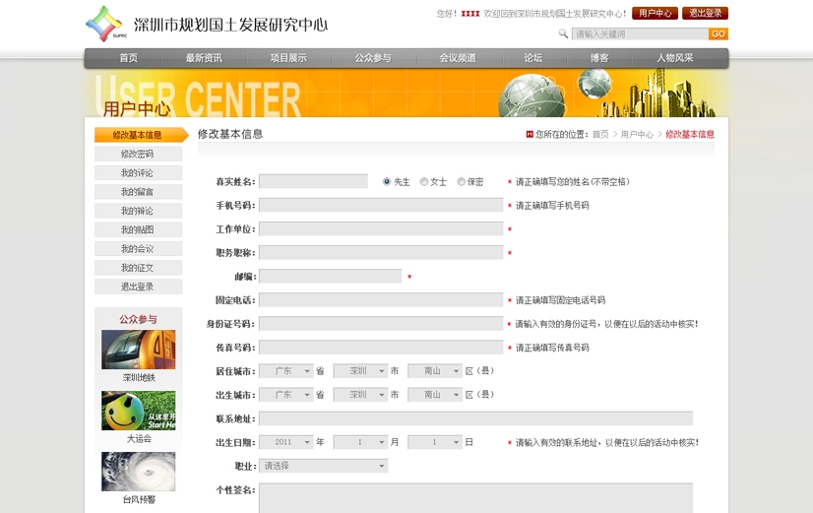Click into the 手机号码 input field
The height and width of the screenshot is (513, 813).
(380, 205)
